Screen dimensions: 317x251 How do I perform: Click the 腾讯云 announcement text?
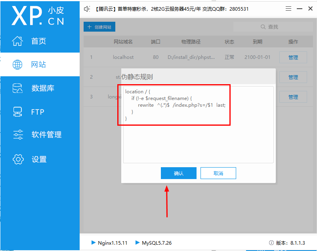point(172,9)
